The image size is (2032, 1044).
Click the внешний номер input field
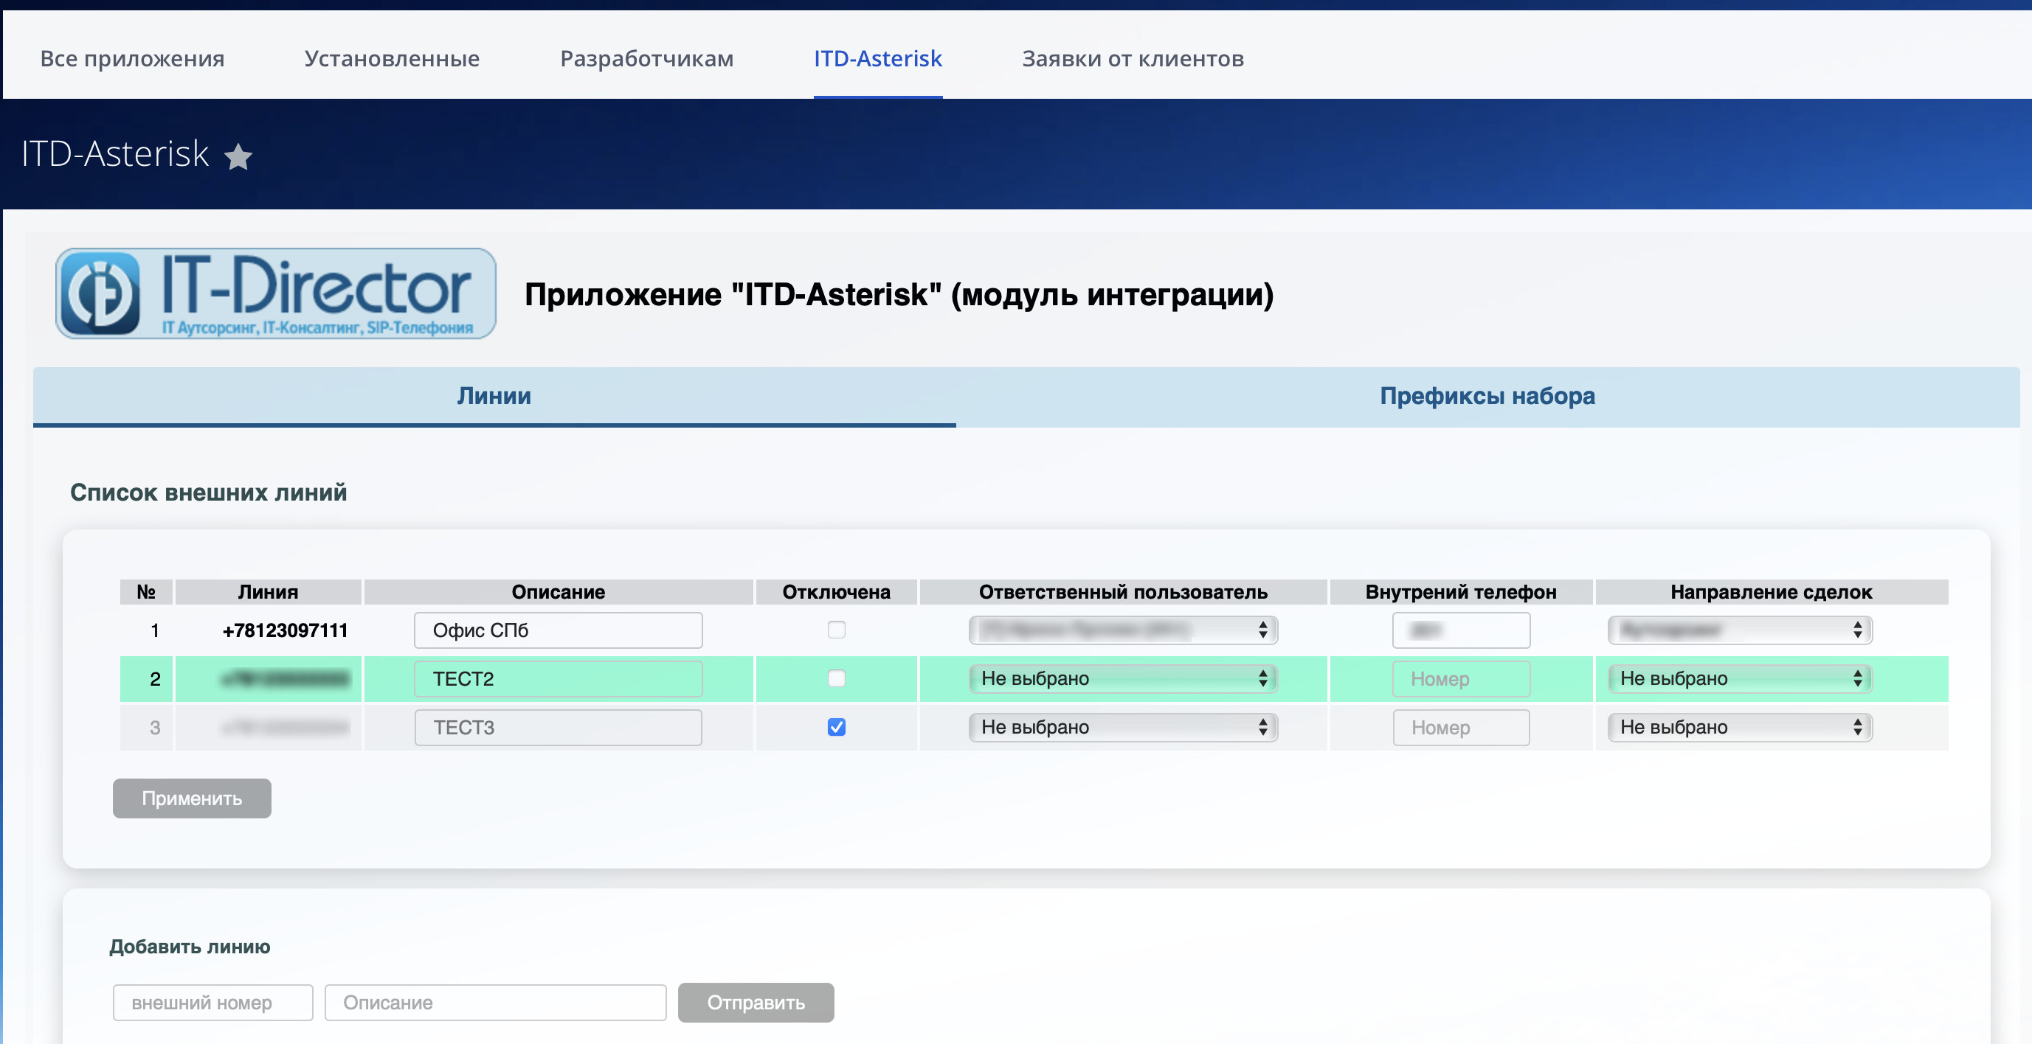pyautogui.click(x=212, y=1002)
